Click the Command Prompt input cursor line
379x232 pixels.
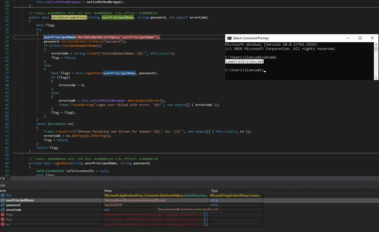click(x=245, y=70)
